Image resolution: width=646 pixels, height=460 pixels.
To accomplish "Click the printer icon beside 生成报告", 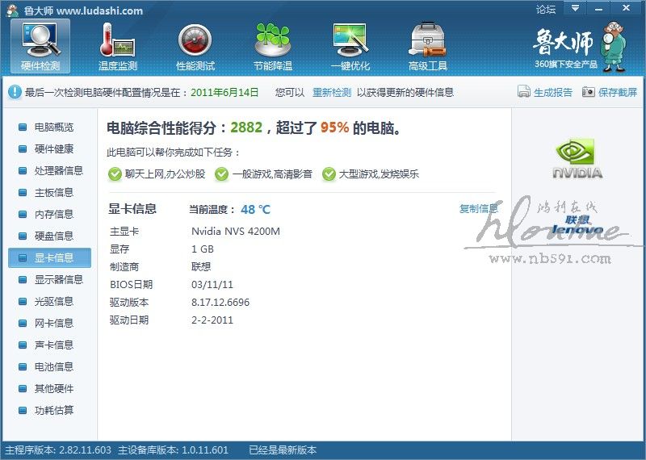I will tap(523, 91).
